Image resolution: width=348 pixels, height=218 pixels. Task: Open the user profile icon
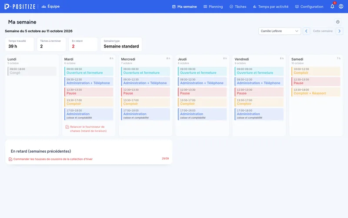[x=341, y=7]
